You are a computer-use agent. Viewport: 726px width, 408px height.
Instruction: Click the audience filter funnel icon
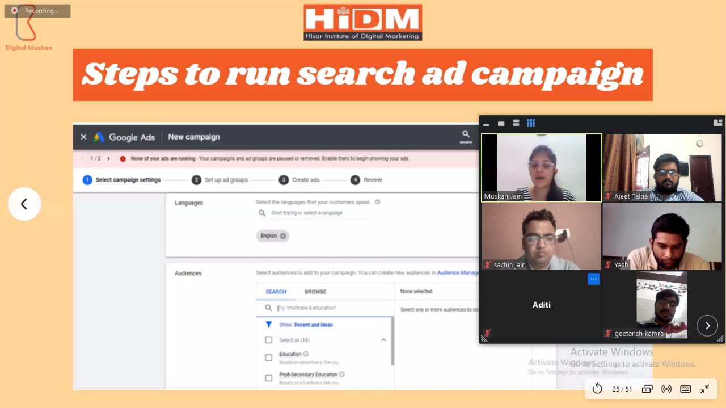point(269,325)
